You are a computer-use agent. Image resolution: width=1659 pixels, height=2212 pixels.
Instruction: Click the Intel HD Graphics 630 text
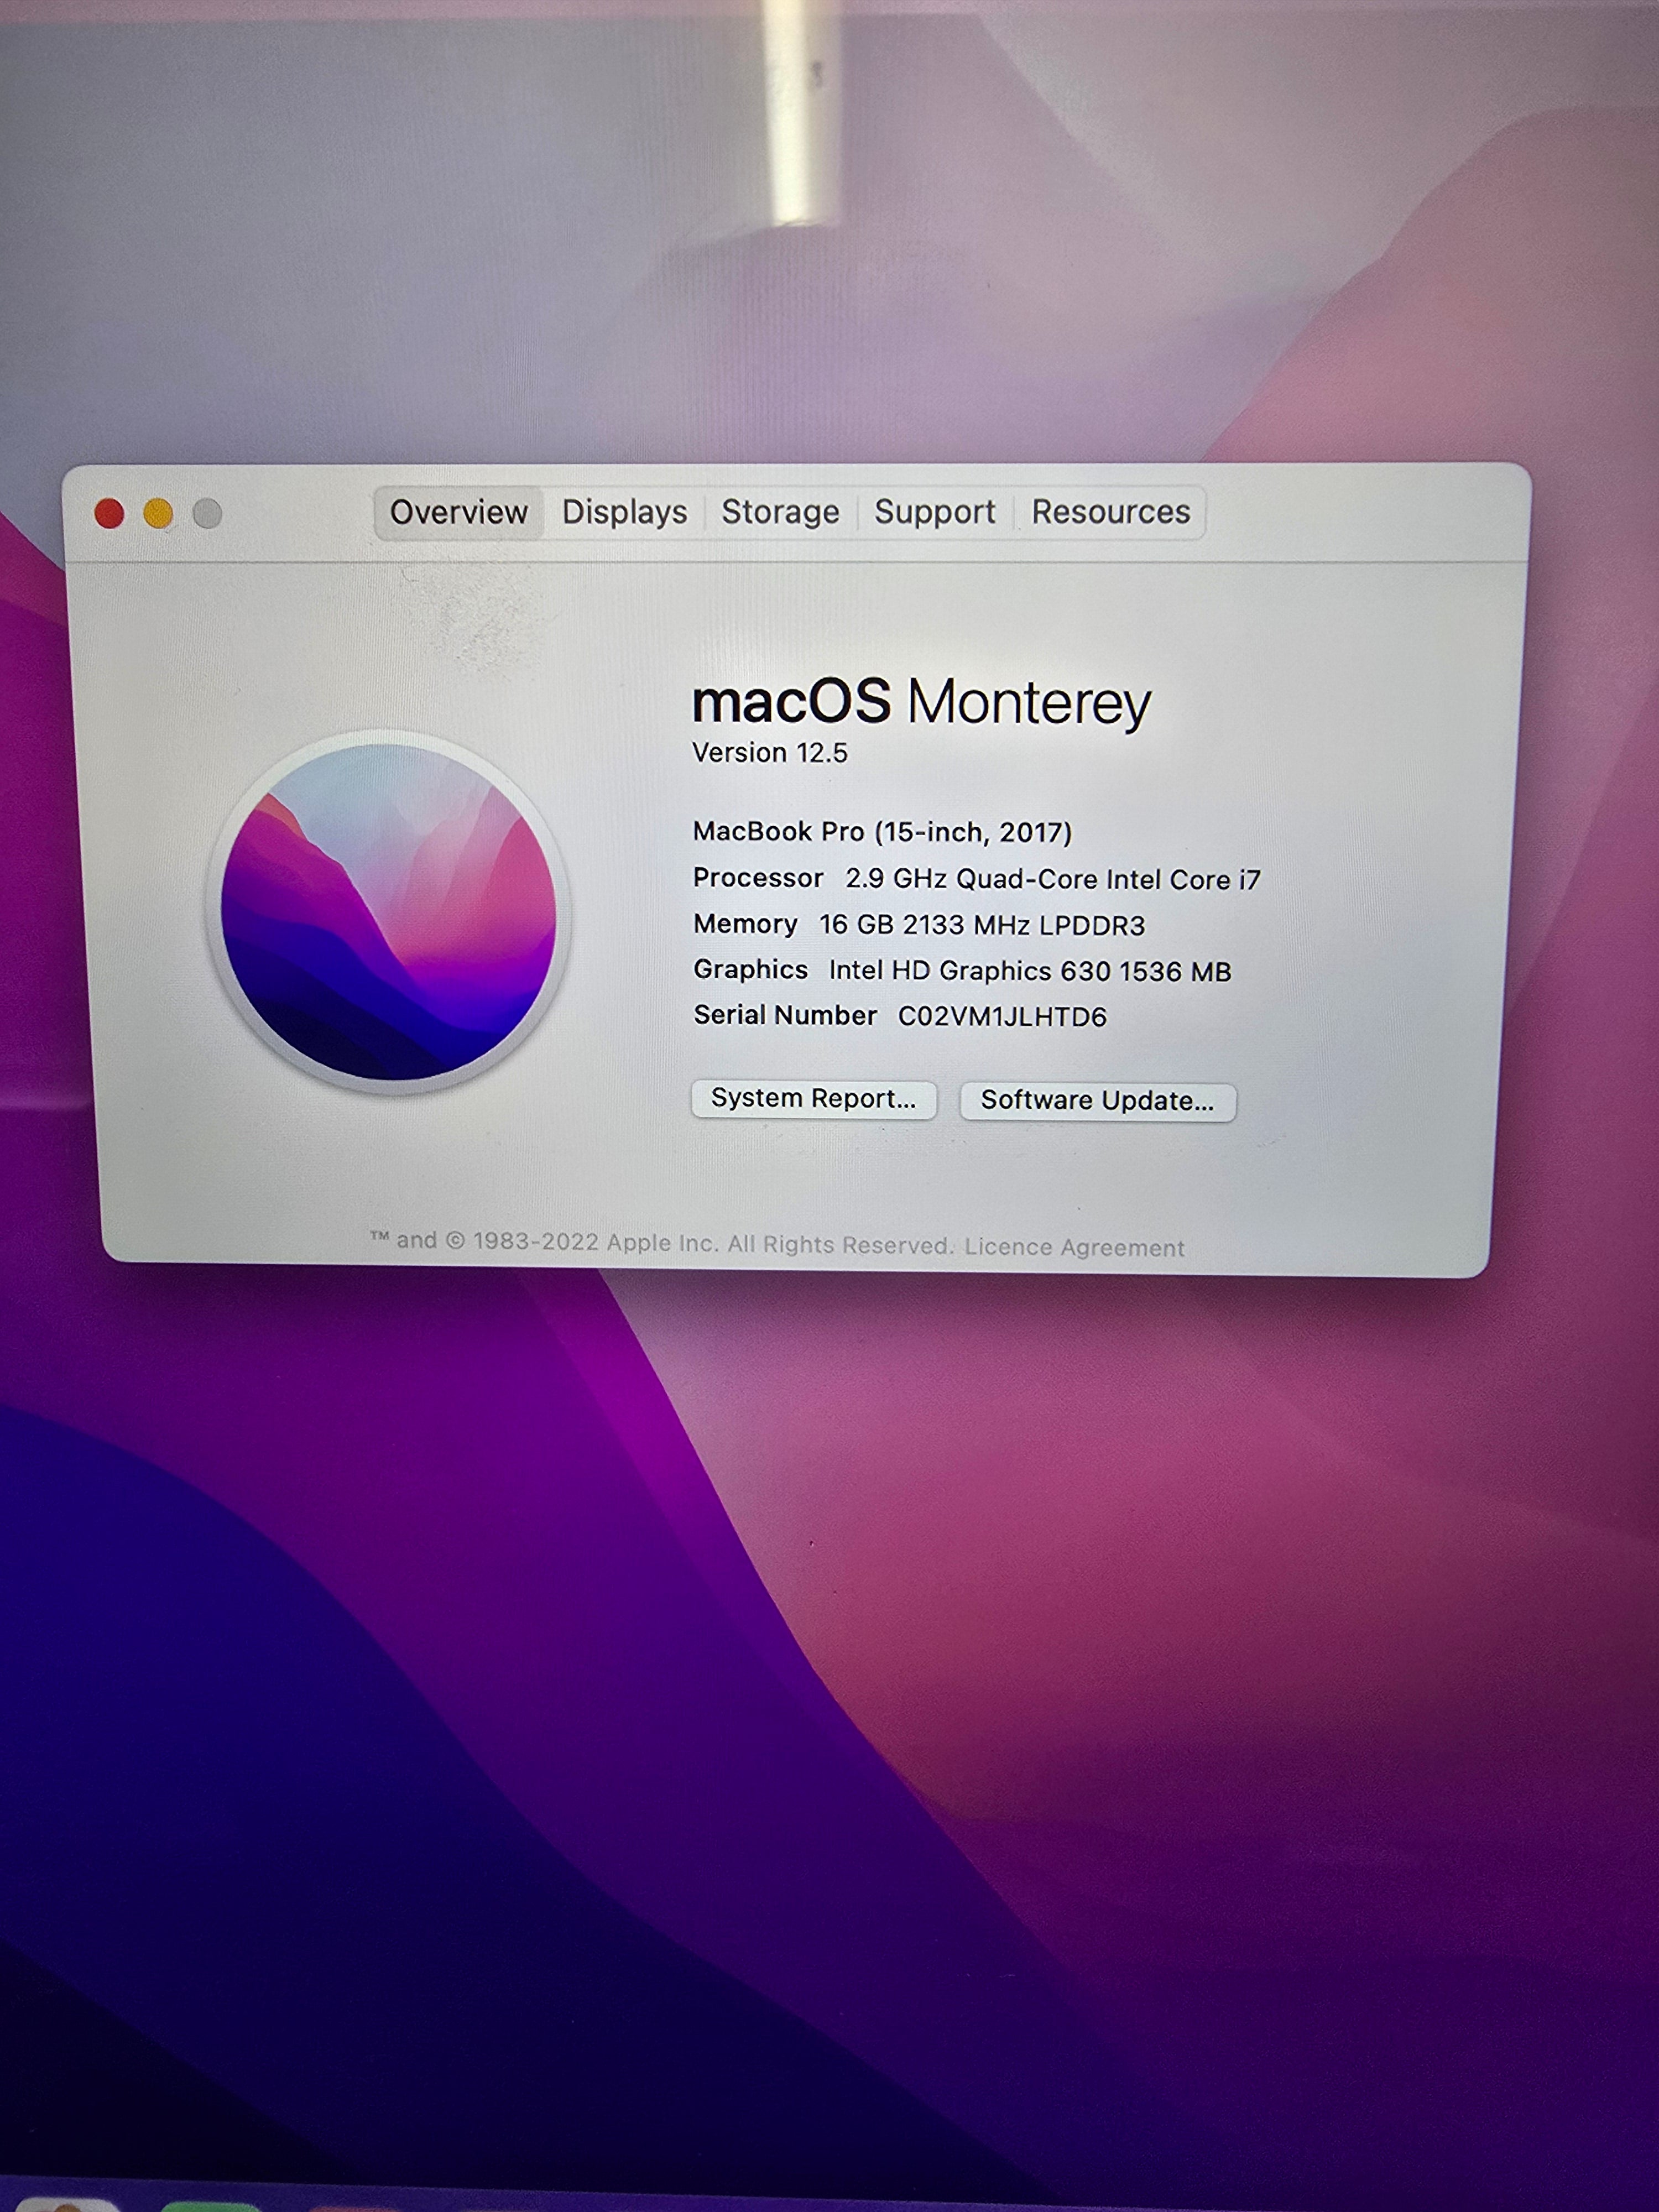[1029, 971]
